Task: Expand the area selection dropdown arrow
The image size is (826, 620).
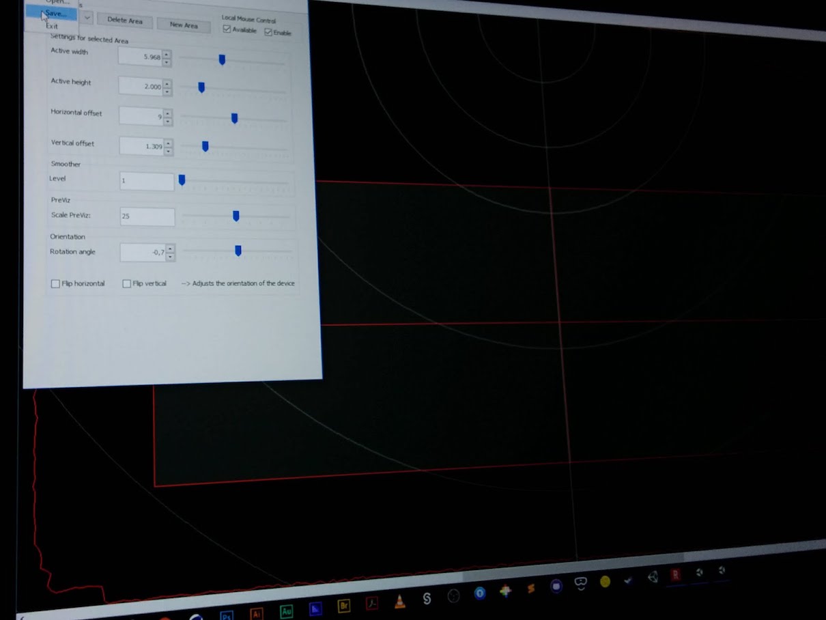Action: (87, 17)
